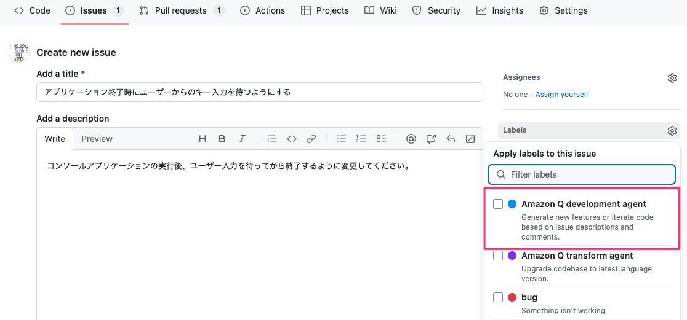The image size is (687, 320).
Task: Click inside the description text area
Action: (259, 235)
